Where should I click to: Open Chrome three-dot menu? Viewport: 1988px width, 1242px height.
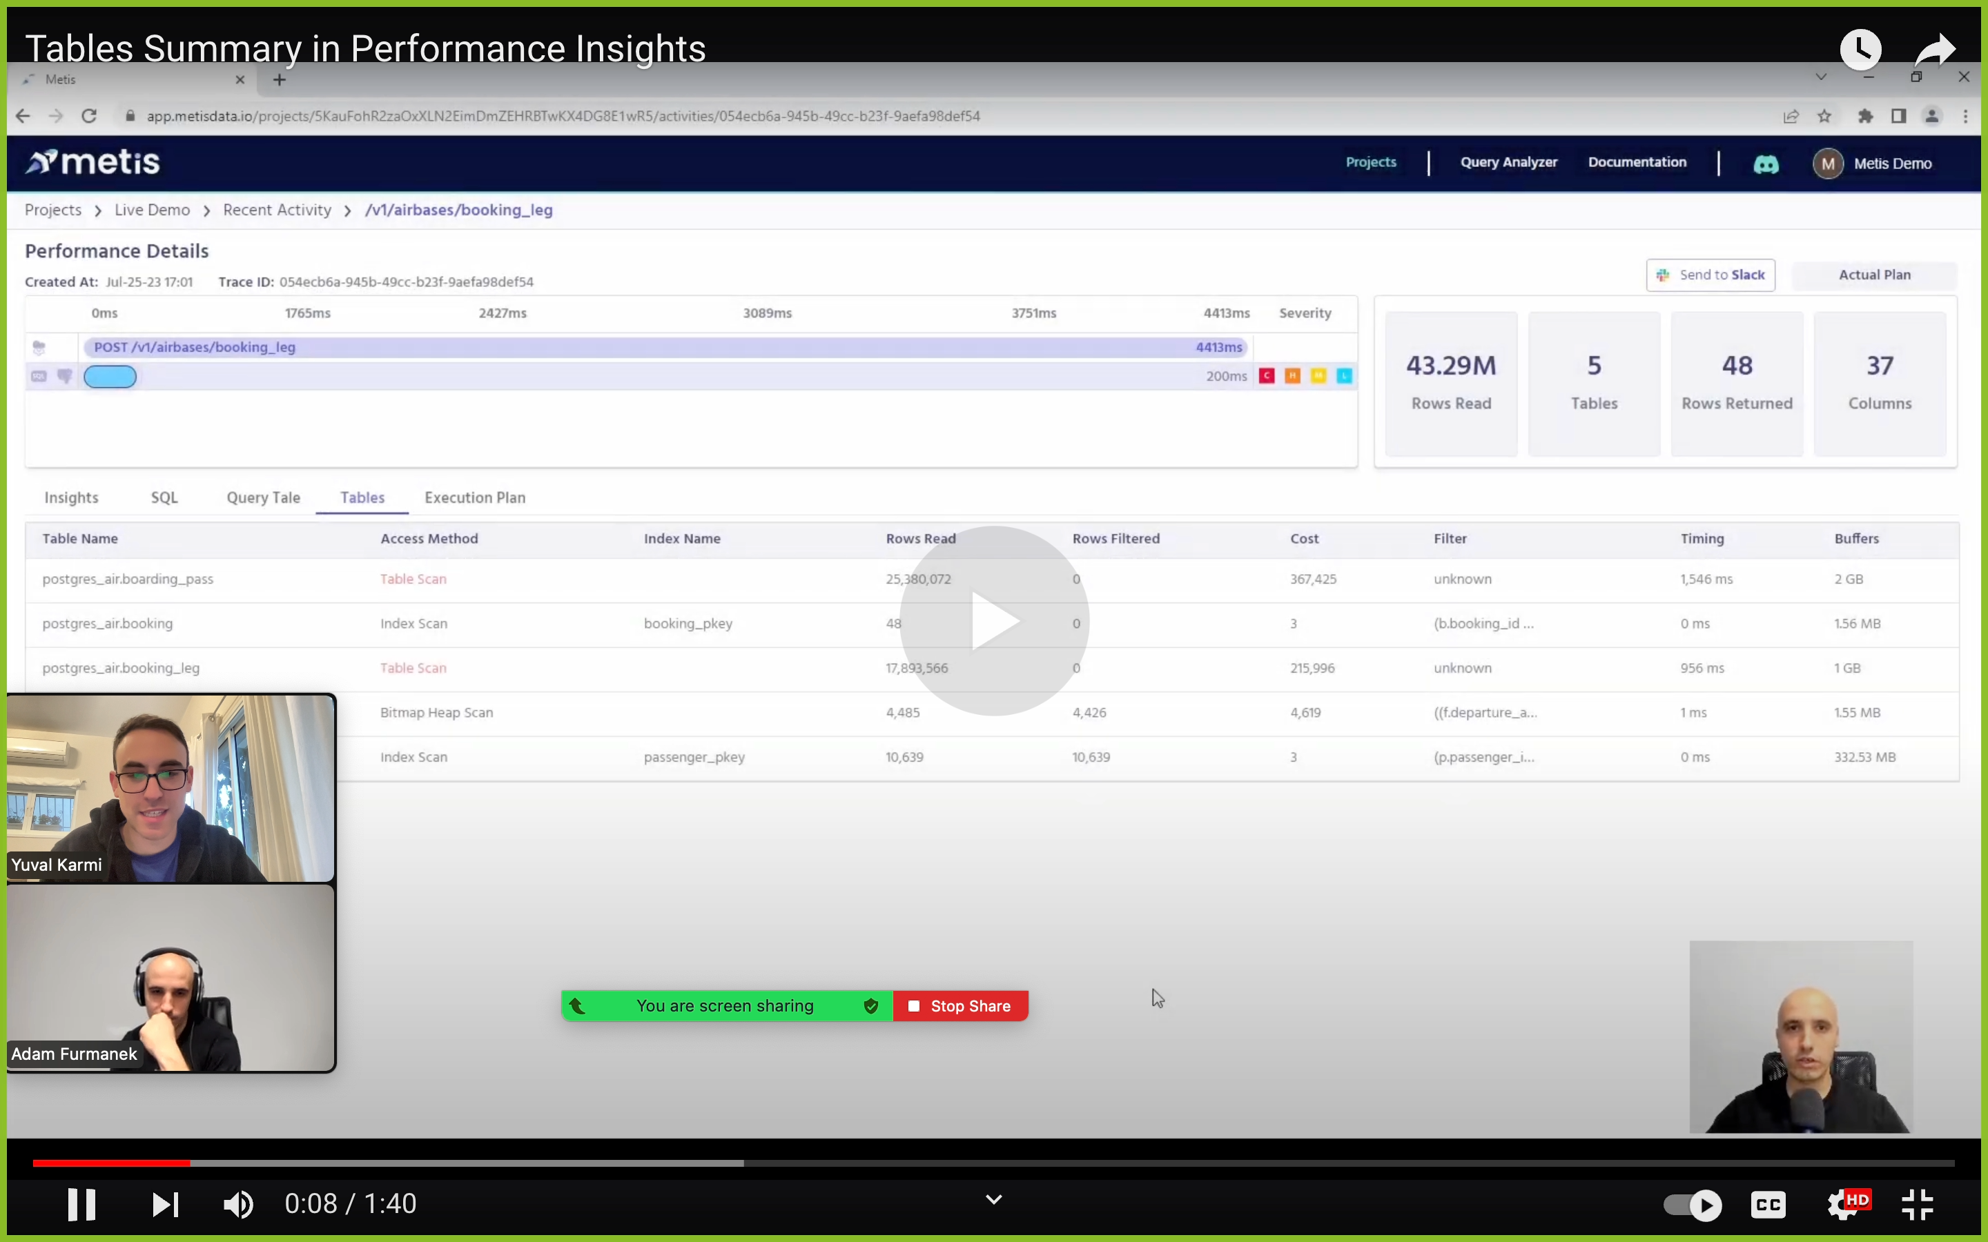pos(1965,116)
